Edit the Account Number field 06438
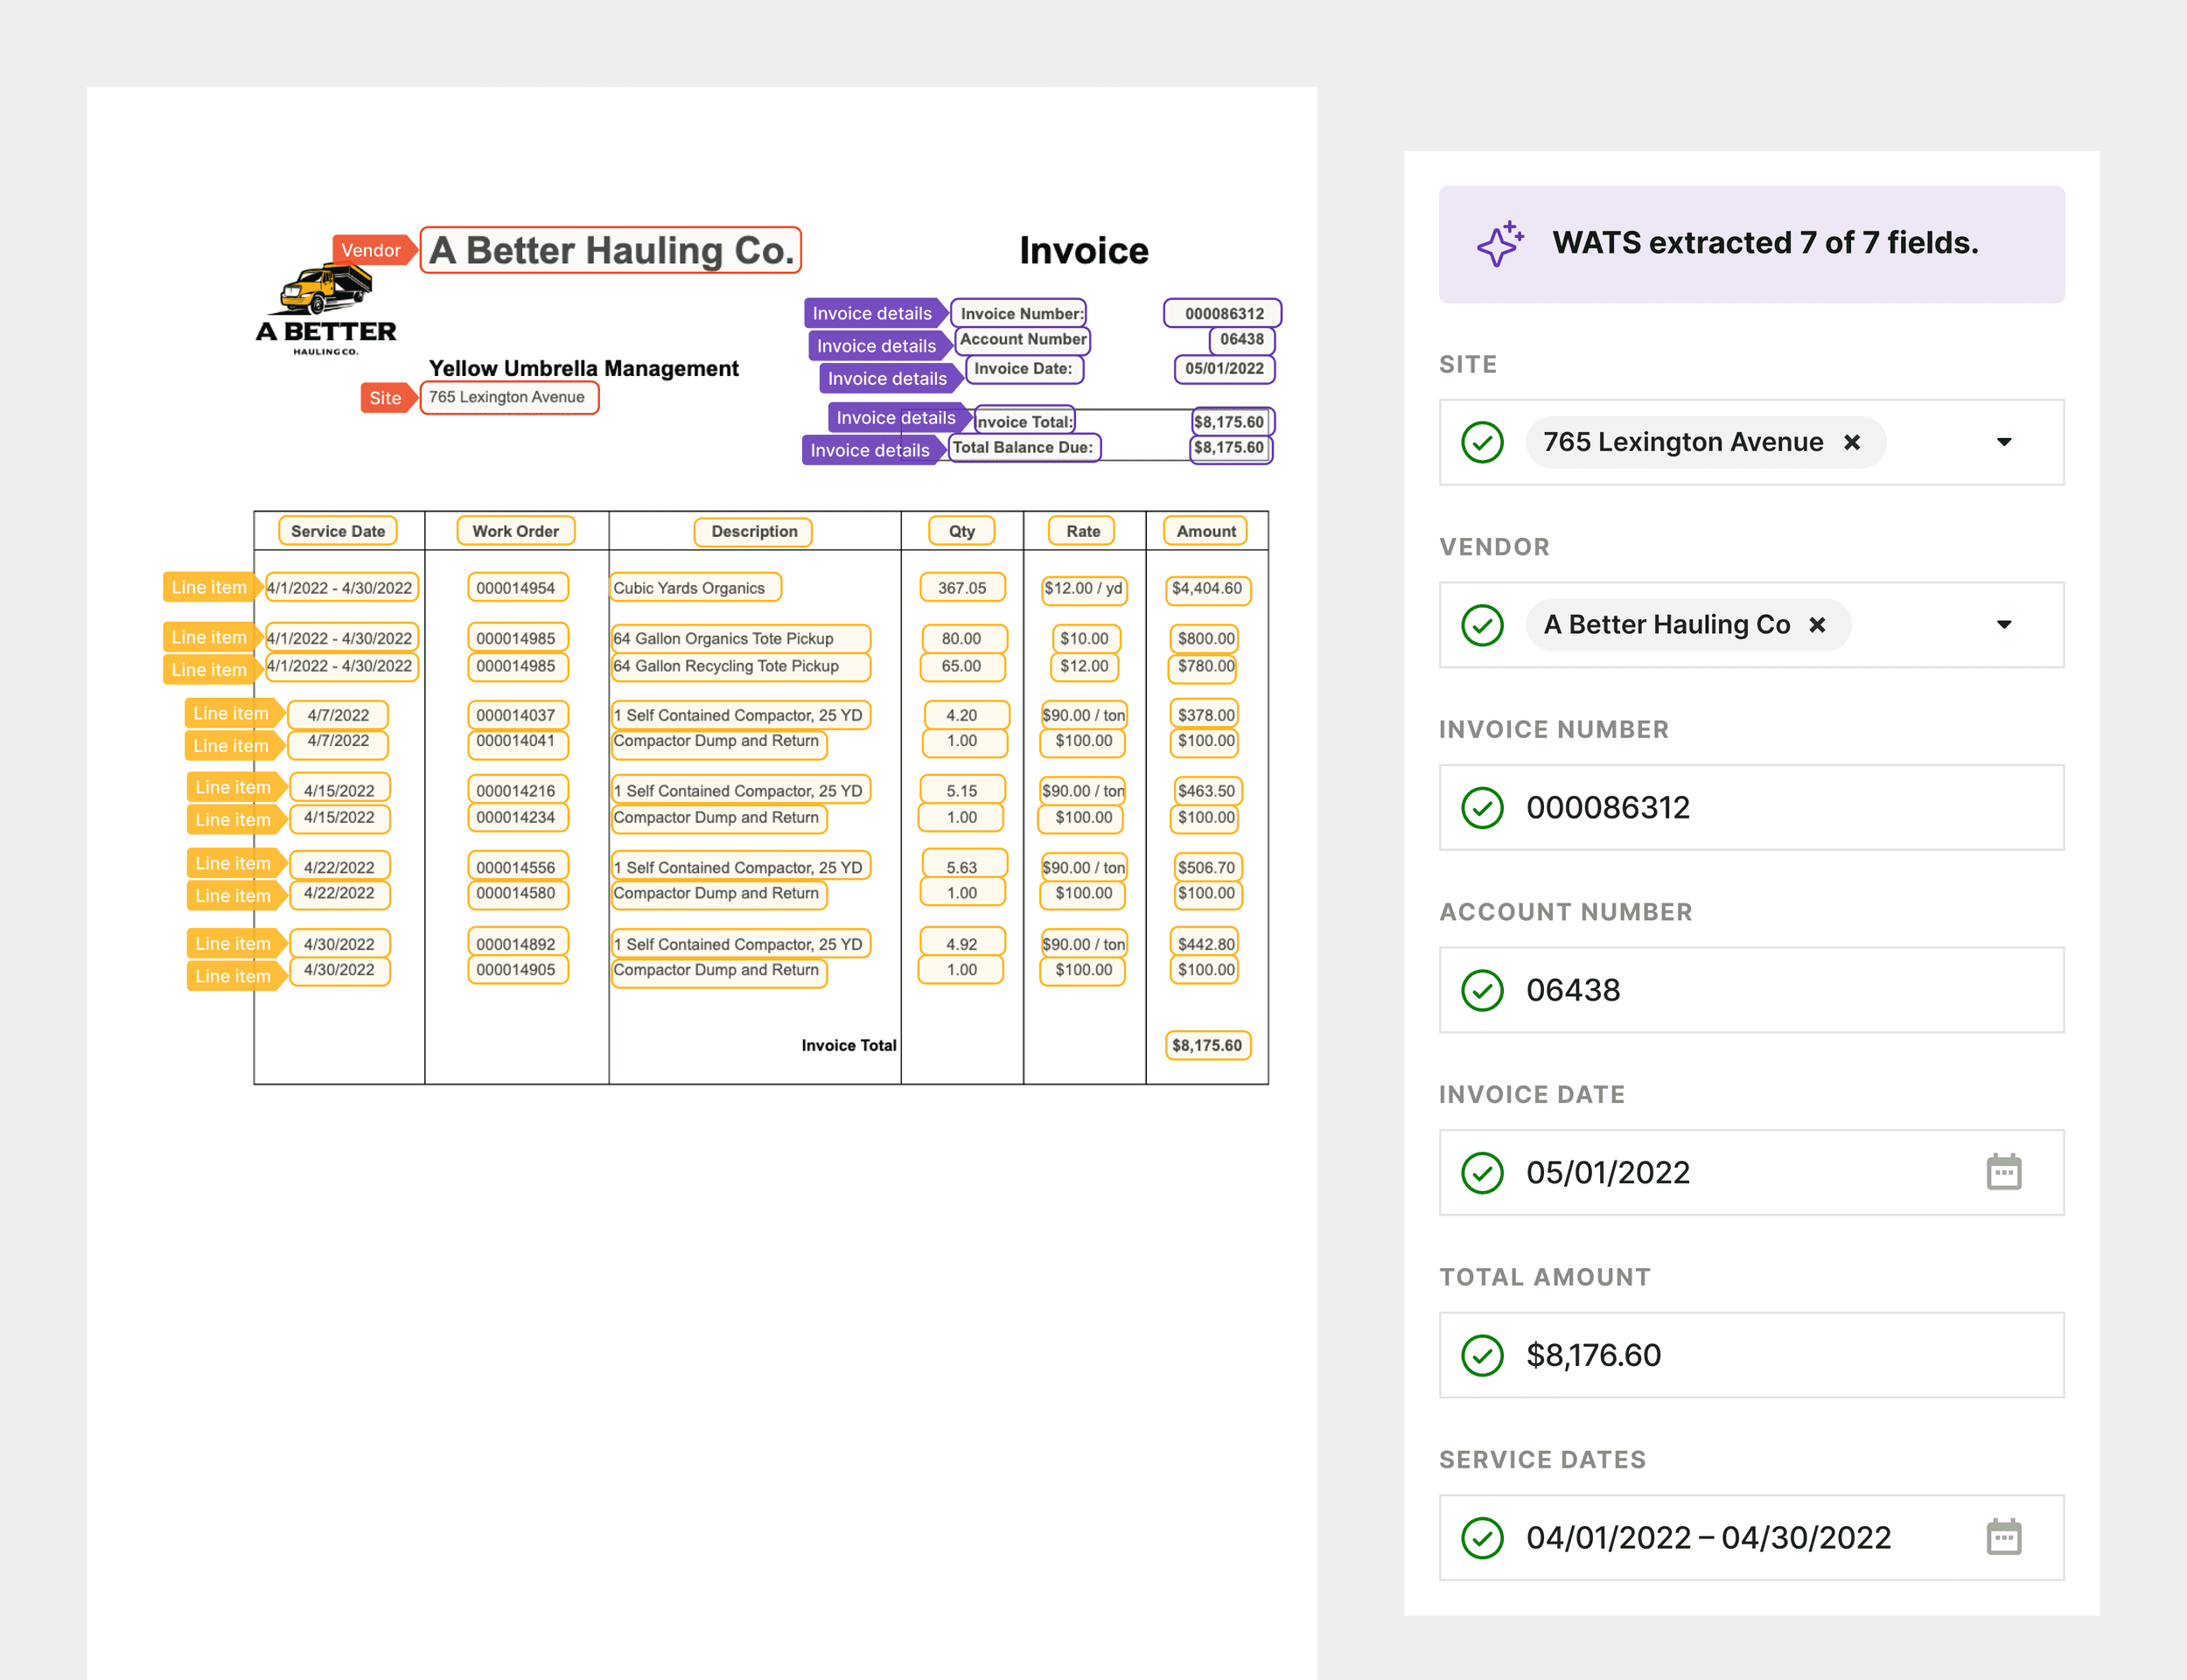Image resolution: width=2187 pixels, height=1680 pixels. pyautogui.click(x=1752, y=990)
